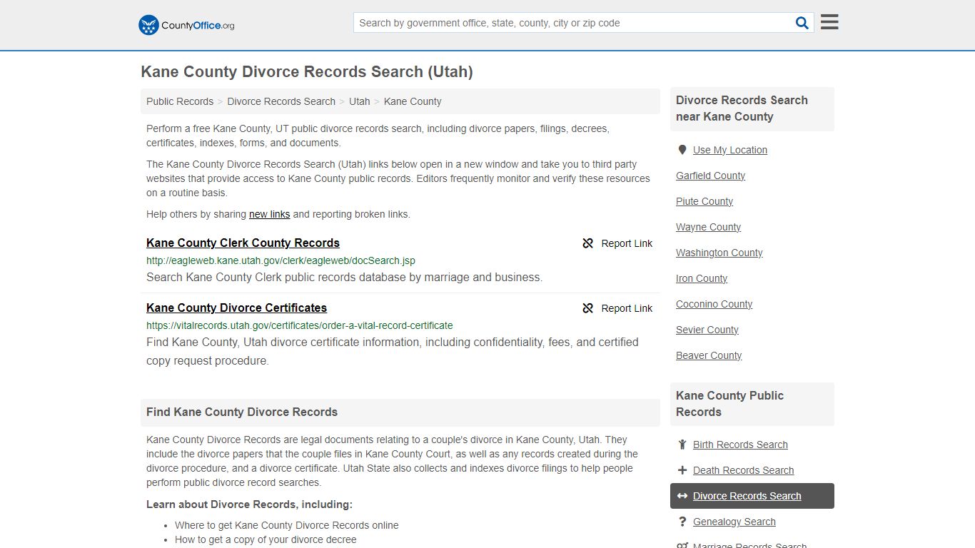This screenshot has height=548, width=975.
Task: Click the Divorce Records arrows icon
Action: [x=682, y=496]
